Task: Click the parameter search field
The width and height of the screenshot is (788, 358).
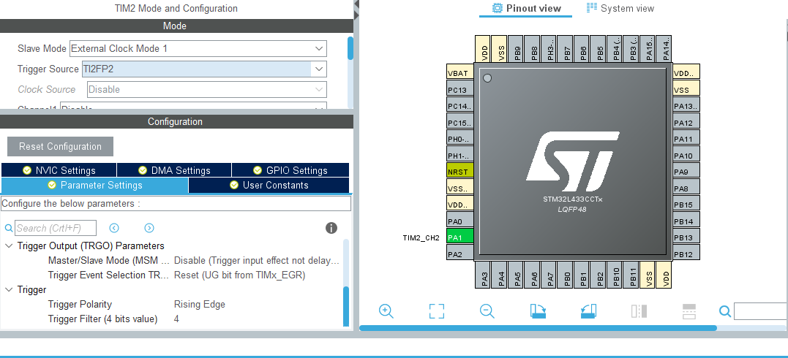Action: [x=56, y=228]
